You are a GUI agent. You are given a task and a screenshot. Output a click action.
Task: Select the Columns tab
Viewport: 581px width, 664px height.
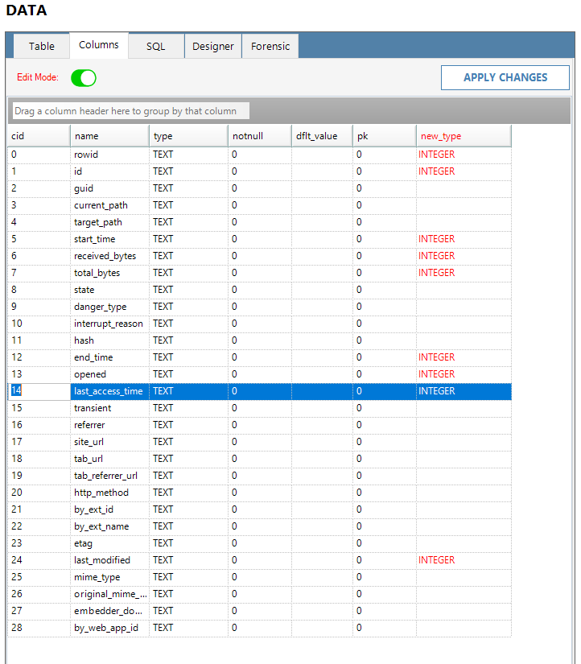tap(99, 45)
